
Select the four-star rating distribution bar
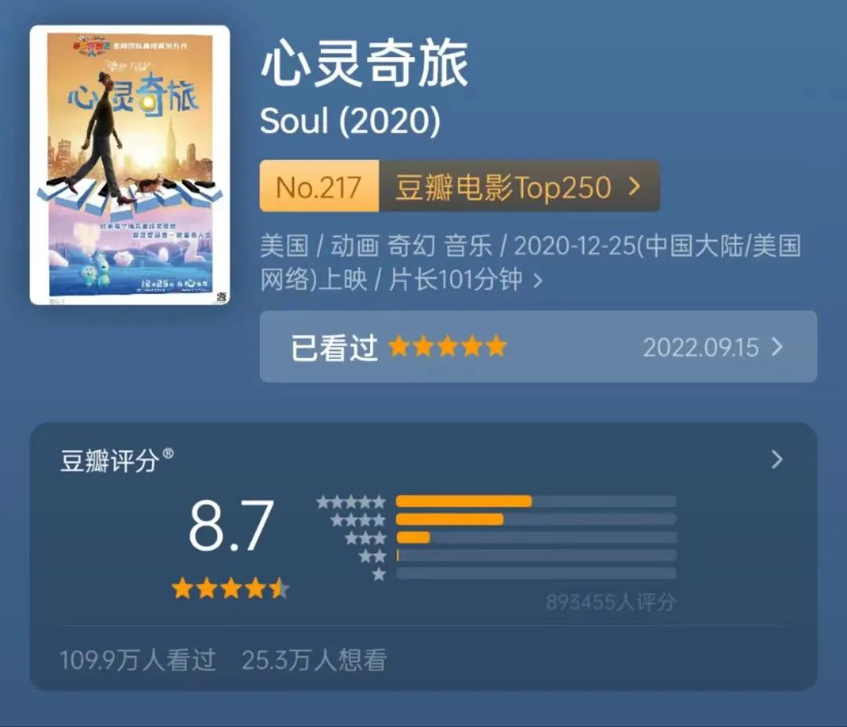(x=536, y=519)
